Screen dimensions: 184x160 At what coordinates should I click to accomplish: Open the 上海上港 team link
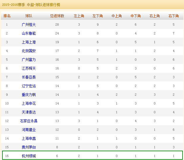click(29, 42)
